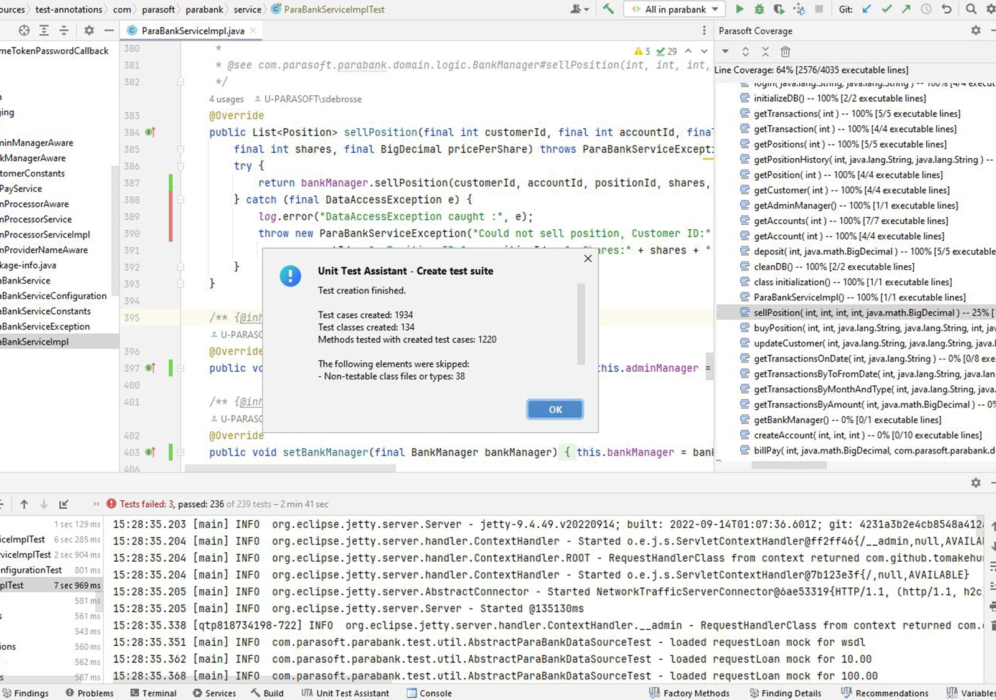Expand hidden test toolbar chevrons

96,504
